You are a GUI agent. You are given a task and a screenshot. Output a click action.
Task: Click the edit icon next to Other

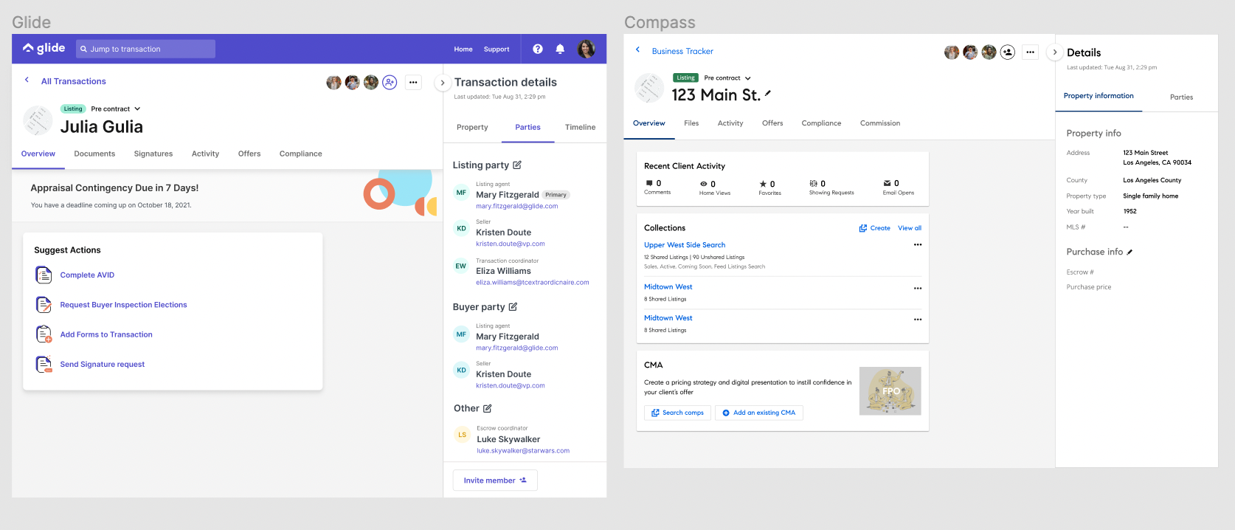487,408
